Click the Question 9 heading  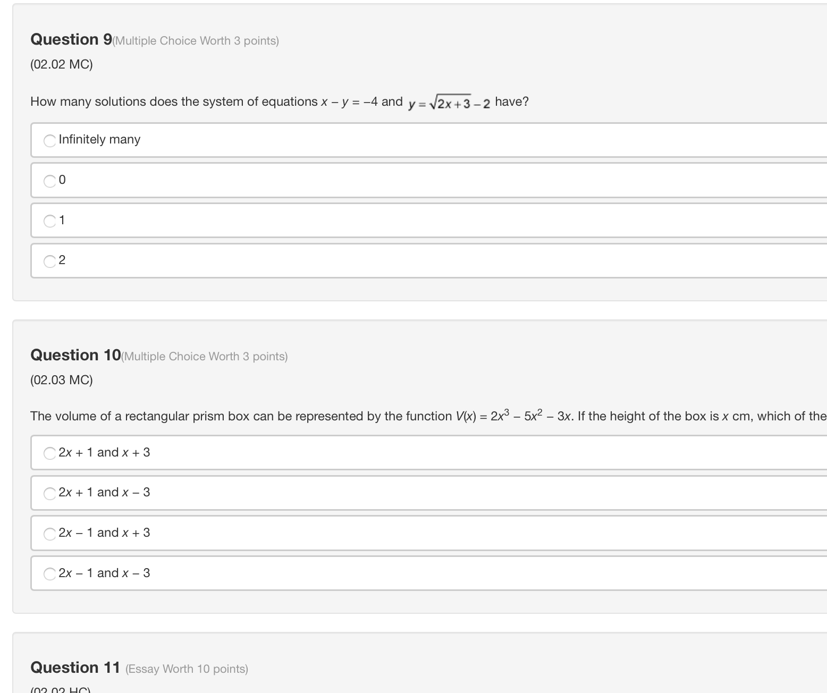point(69,39)
